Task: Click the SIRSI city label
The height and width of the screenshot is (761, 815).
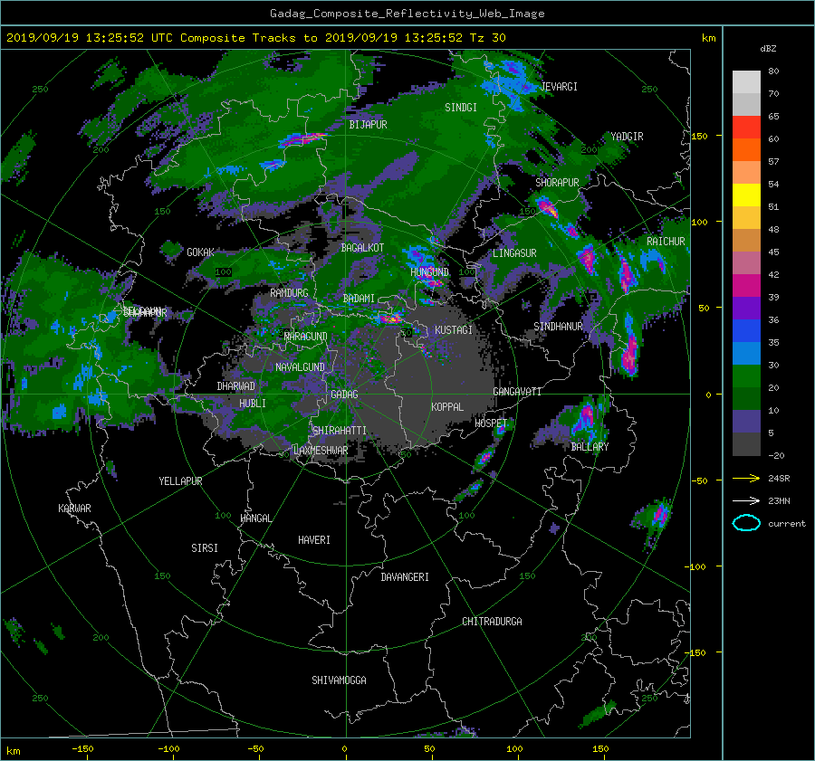Action: [x=205, y=548]
